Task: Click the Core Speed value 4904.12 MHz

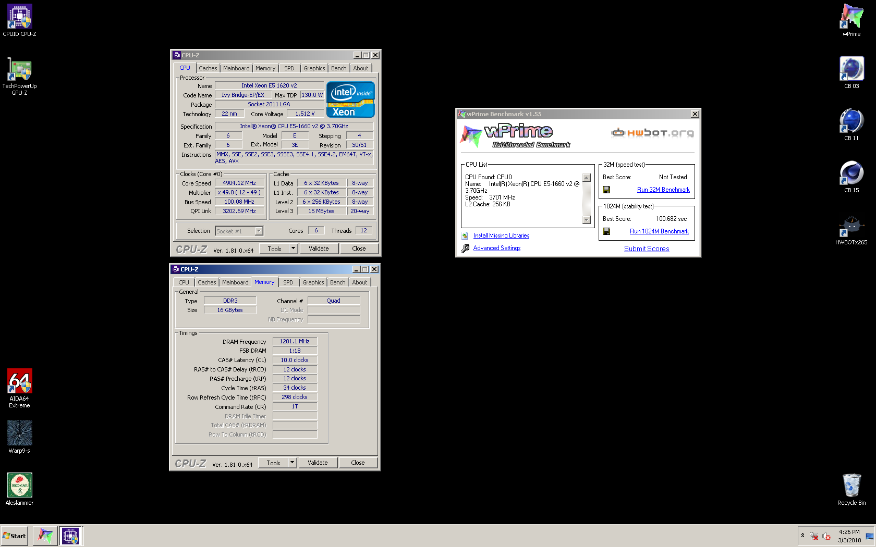Action: (239, 183)
